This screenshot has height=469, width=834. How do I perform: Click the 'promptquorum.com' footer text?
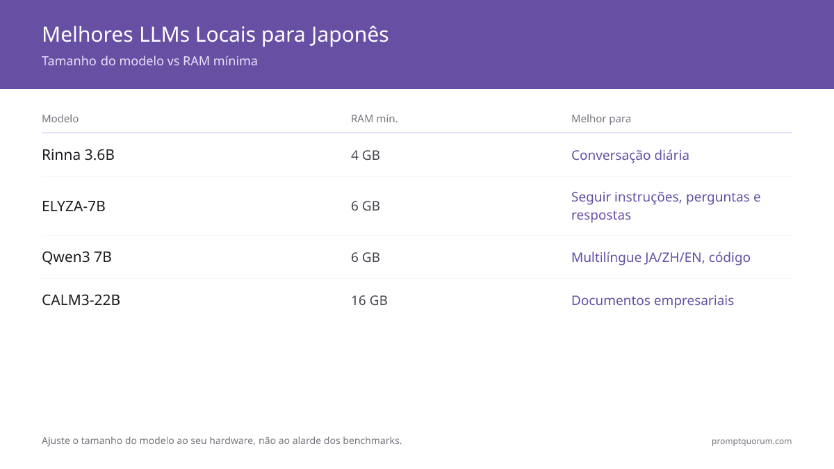751,441
